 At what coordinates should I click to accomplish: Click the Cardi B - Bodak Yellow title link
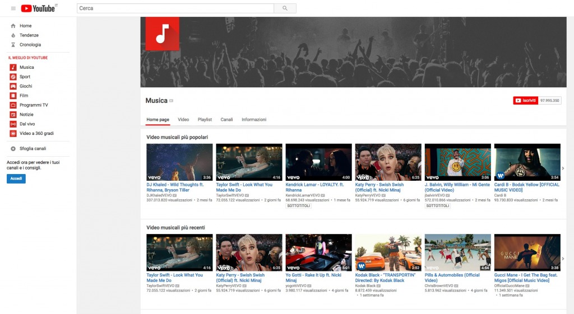[527, 188]
